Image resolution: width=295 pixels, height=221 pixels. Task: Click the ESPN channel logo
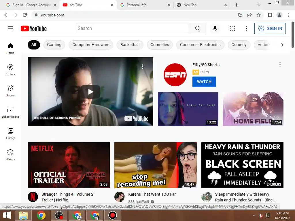click(175, 75)
